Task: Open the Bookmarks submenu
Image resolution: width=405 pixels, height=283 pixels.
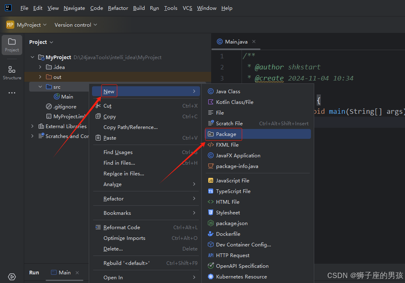Action: tap(146, 213)
